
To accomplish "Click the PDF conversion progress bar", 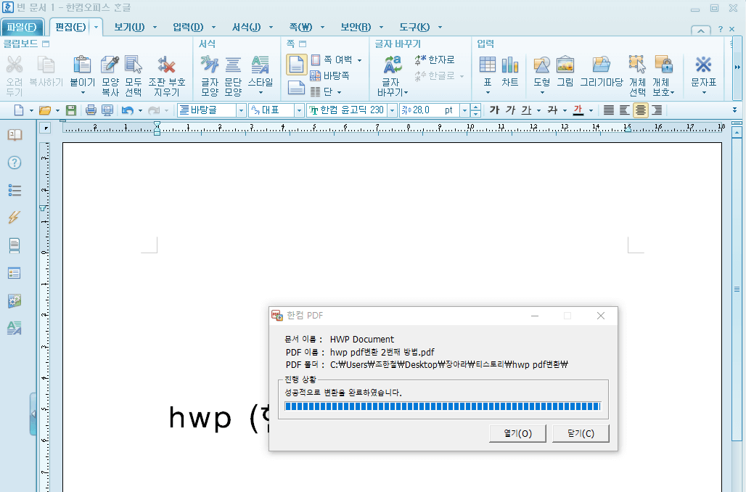I will tap(443, 406).
